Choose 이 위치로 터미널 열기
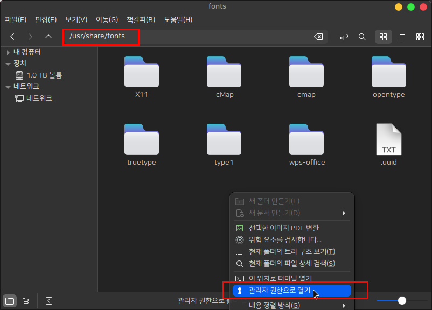The height and width of the screenshot is (310, 432). click(x=280, y=278)
